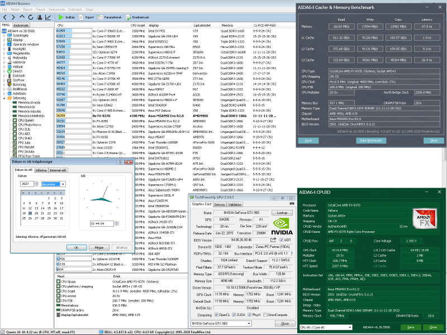
Task: Collapse the Sebesség tree node
Action: [4, 98]
